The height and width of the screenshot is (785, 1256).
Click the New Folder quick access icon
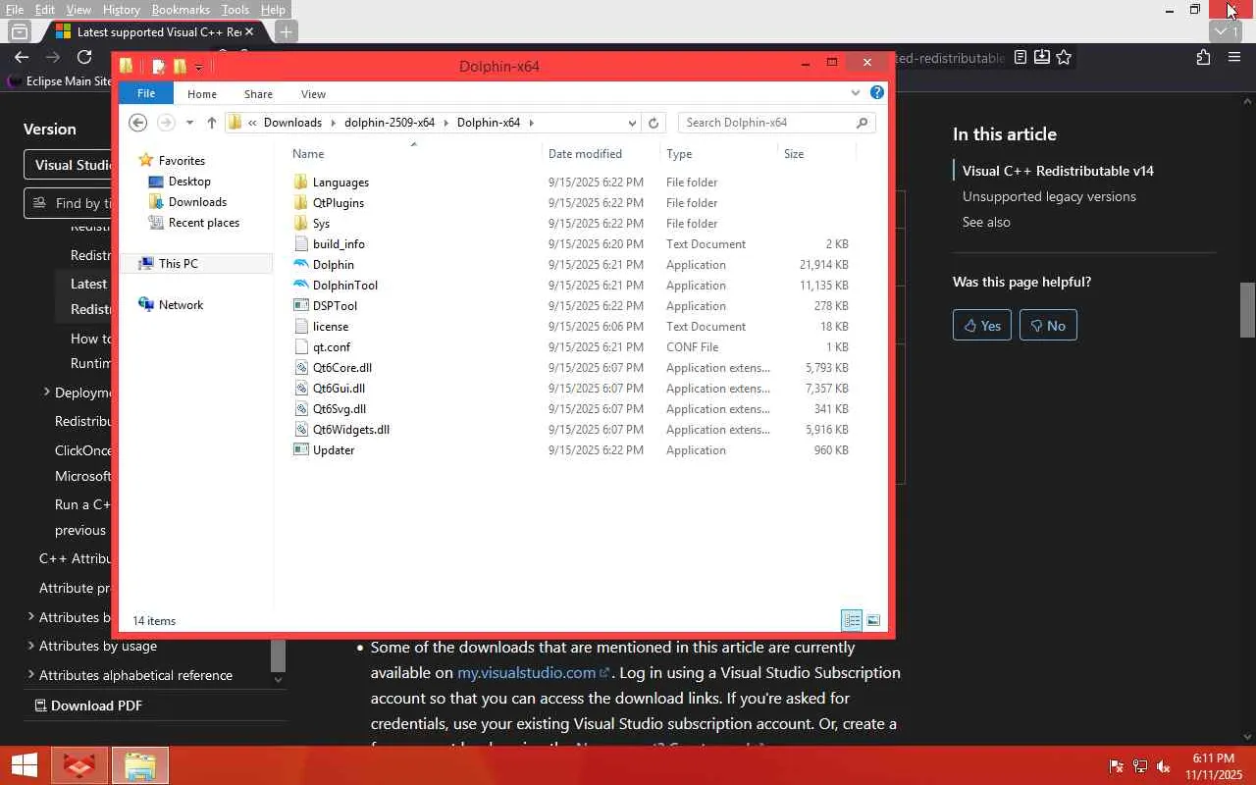point(180,67)
